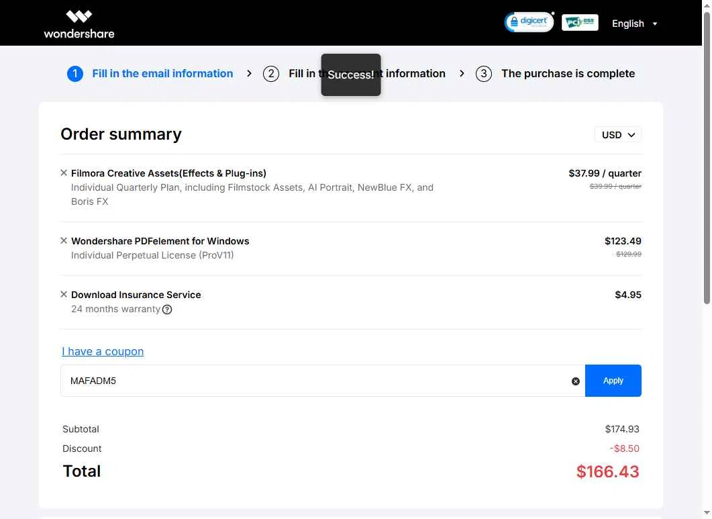
Task: Apply the coupon code
Action: pos(613,381)
